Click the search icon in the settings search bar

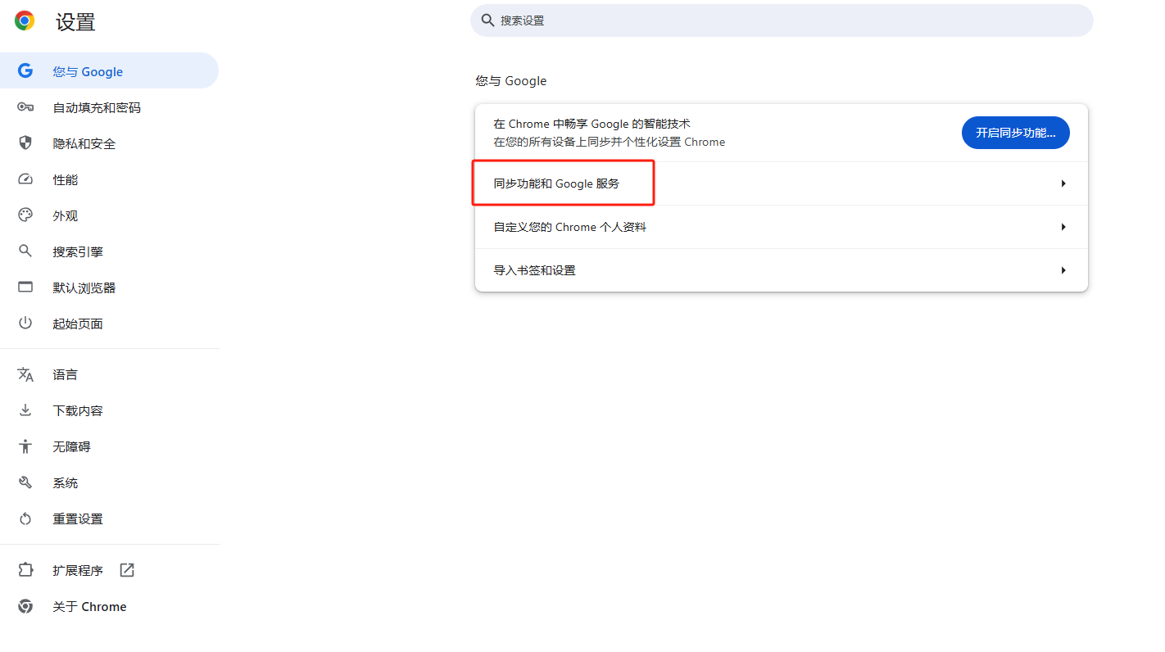[487, 20]
